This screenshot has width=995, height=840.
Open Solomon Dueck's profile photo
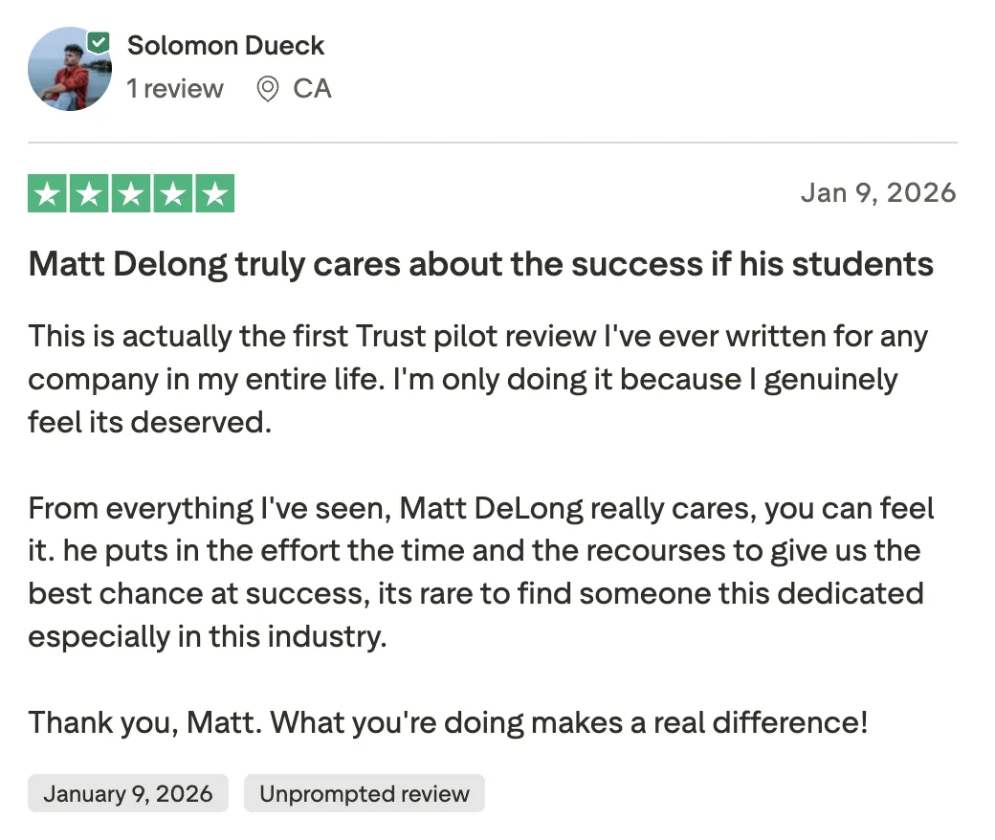[x=70, y=69]
